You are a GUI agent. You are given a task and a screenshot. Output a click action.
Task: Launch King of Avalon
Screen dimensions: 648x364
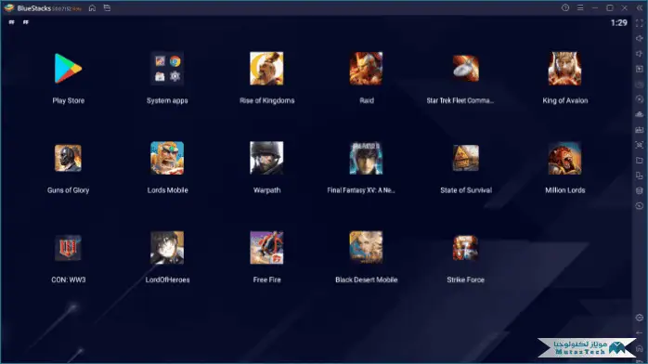565,69
